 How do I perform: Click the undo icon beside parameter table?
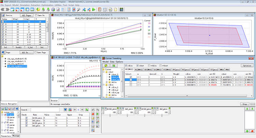[x=93, y=110]
